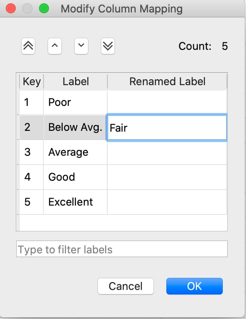Screen dimensions: 246x319
Task: Click the OK button
Action: click(195, 286)
